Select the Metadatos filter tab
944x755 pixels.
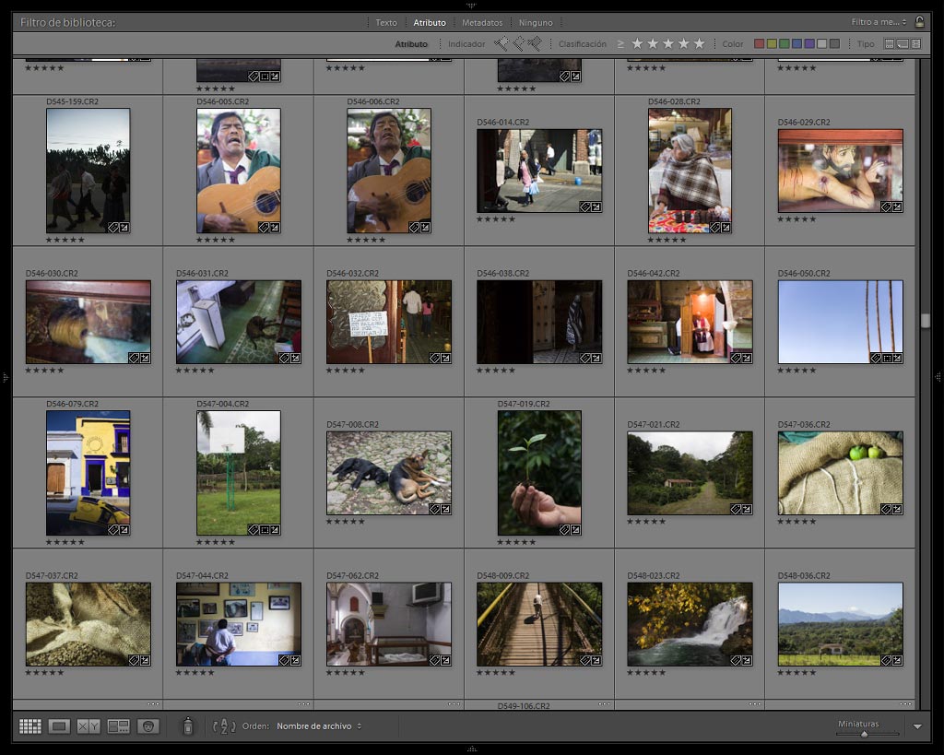(x=481, y=22)
